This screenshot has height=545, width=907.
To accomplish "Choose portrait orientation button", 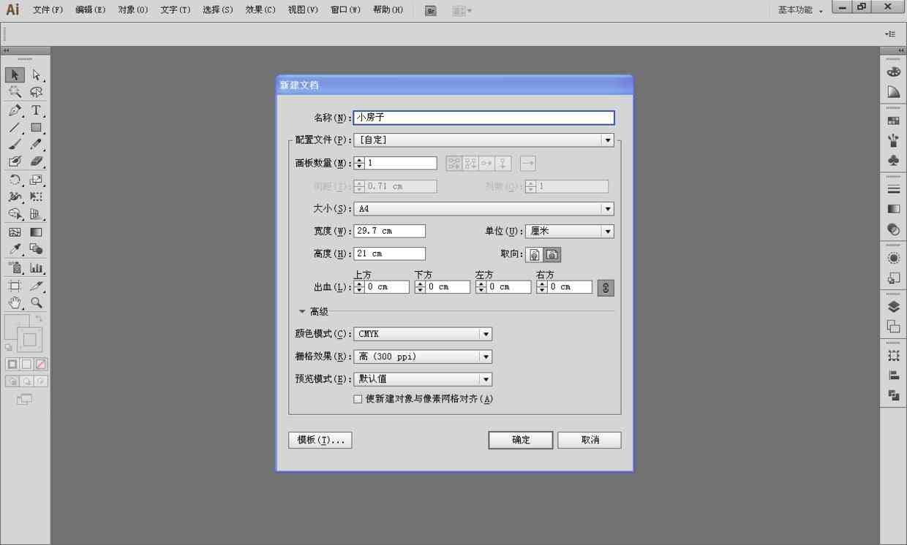I will (x=535, y=255).
